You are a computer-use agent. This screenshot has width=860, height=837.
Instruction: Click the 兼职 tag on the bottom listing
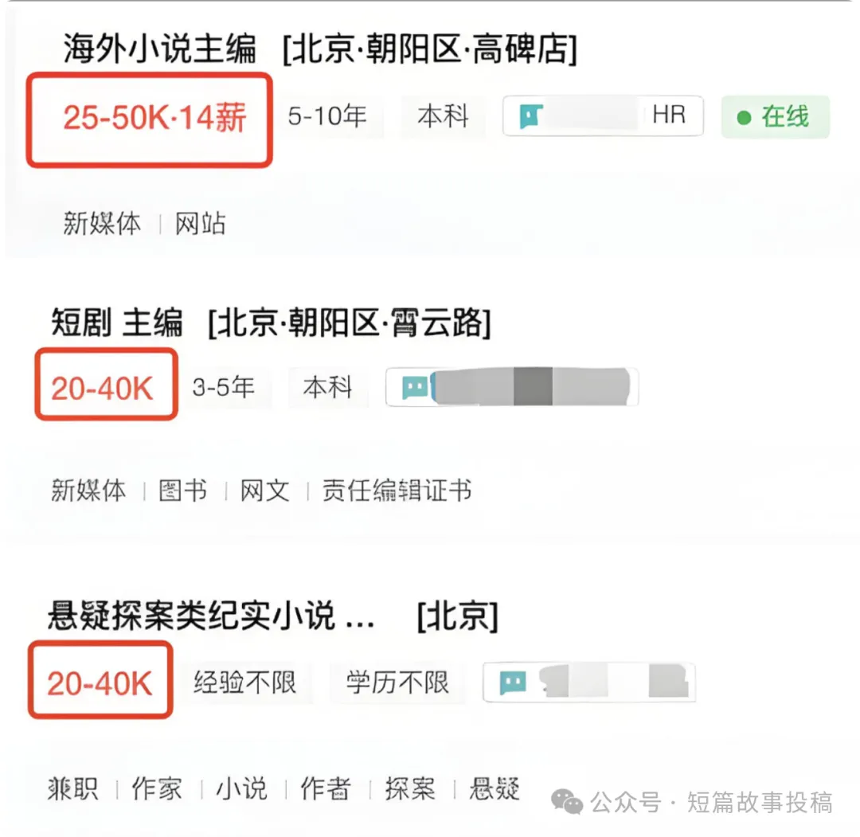click(x=72, y=789)
